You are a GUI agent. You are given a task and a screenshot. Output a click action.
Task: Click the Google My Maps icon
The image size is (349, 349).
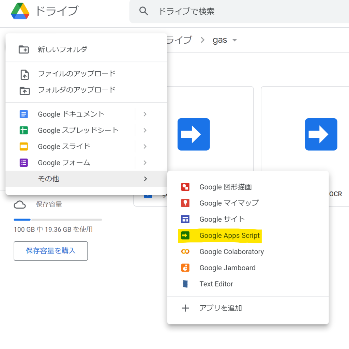click(x=185, y=203)
